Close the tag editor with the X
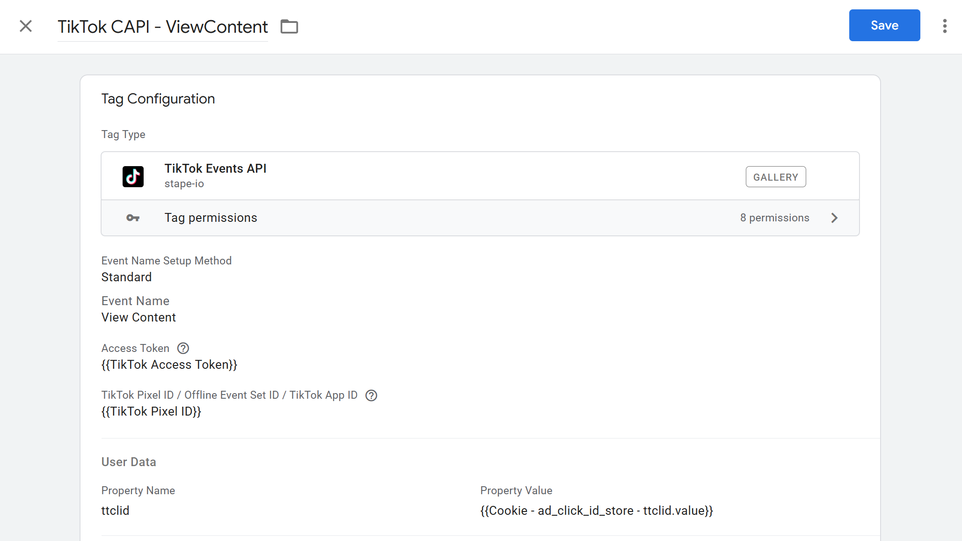Viewport: 962px width, 541px height. (x=26, y=26)
